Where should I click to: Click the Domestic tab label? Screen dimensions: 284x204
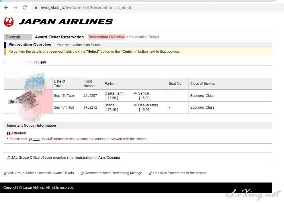[x=13, y=37]
